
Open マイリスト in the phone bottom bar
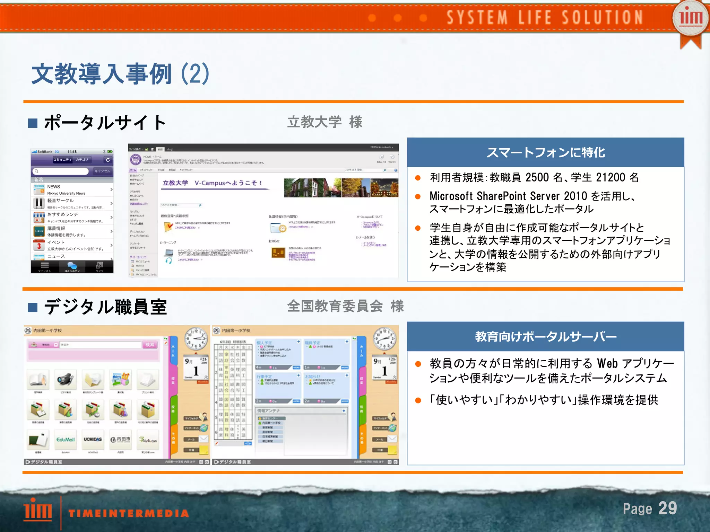click(x=45, y=267)
